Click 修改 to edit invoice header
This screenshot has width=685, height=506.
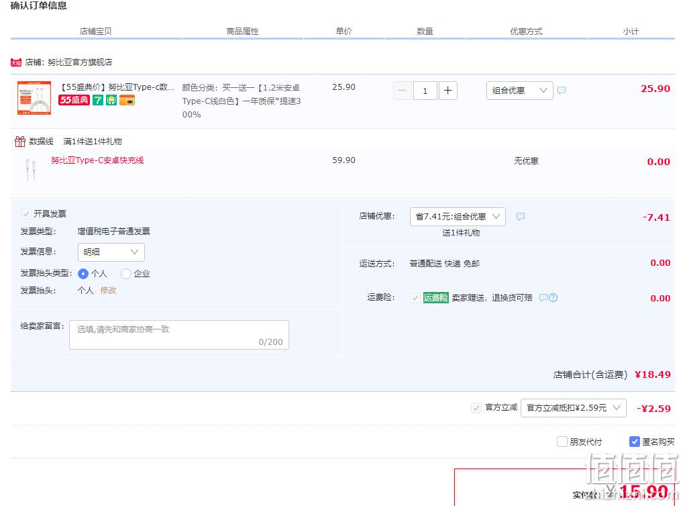pyautogui.click(x=108, y=290)
